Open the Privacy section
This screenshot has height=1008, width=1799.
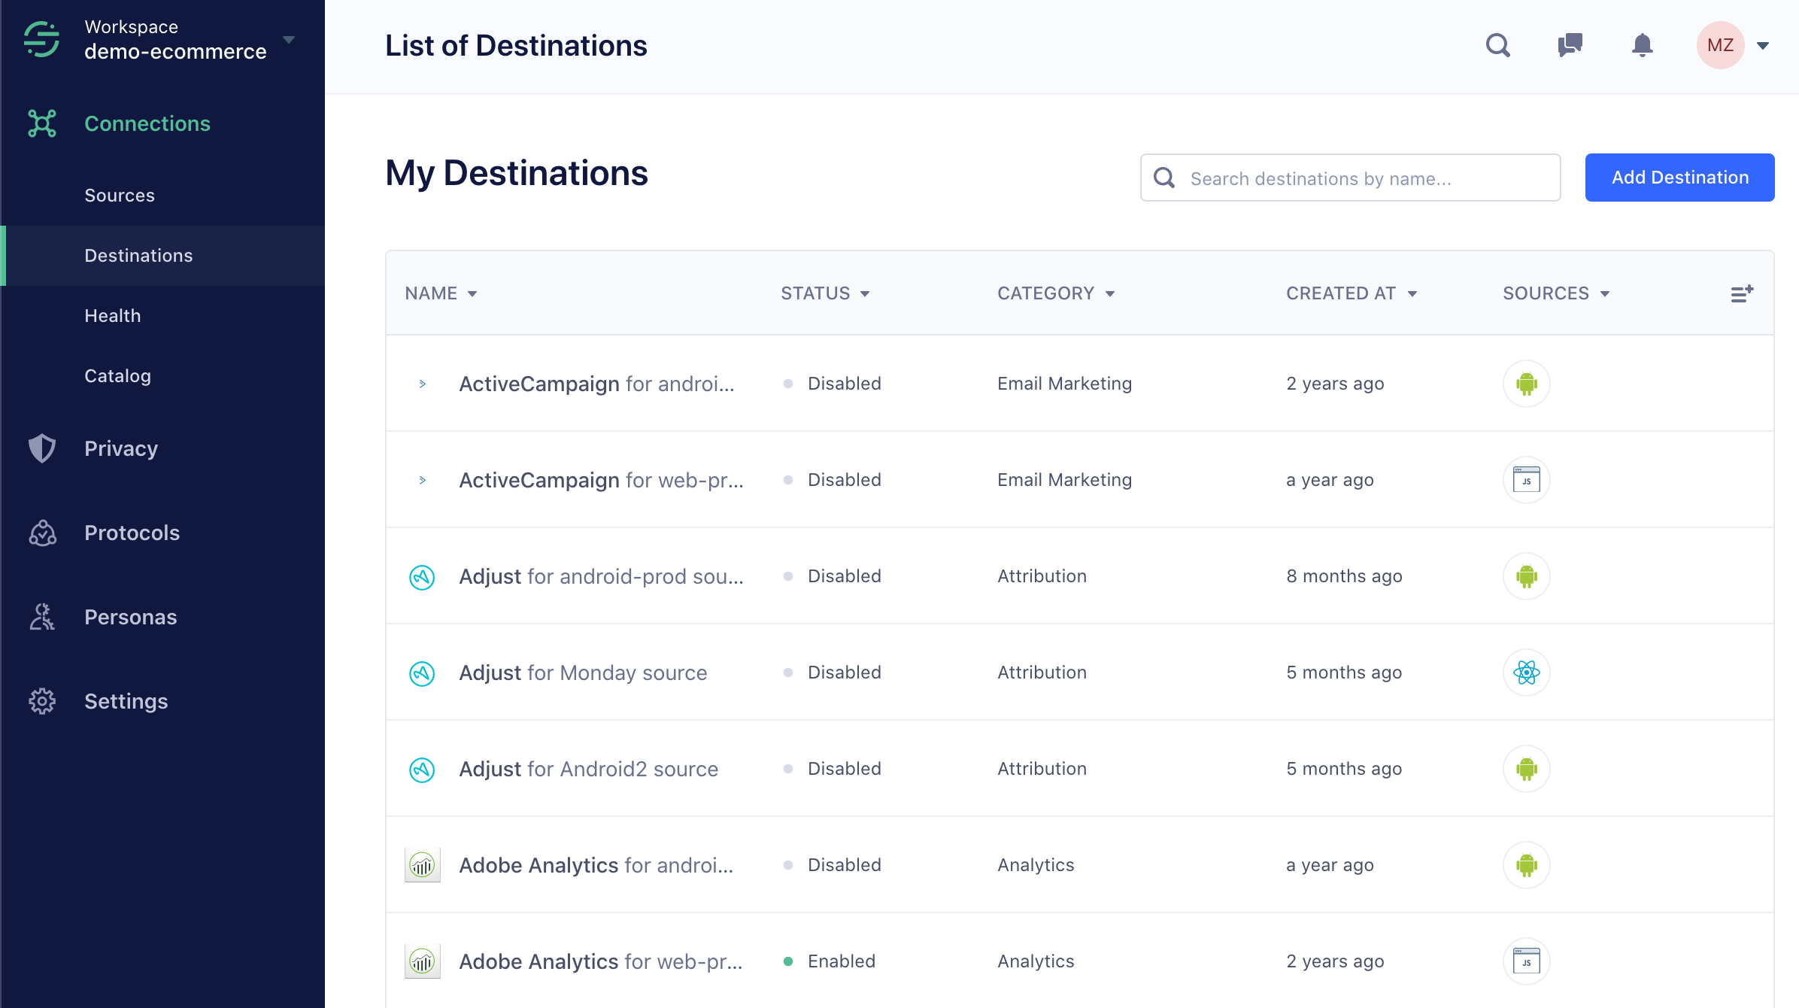pyautogui.click(x=121, y=448)
